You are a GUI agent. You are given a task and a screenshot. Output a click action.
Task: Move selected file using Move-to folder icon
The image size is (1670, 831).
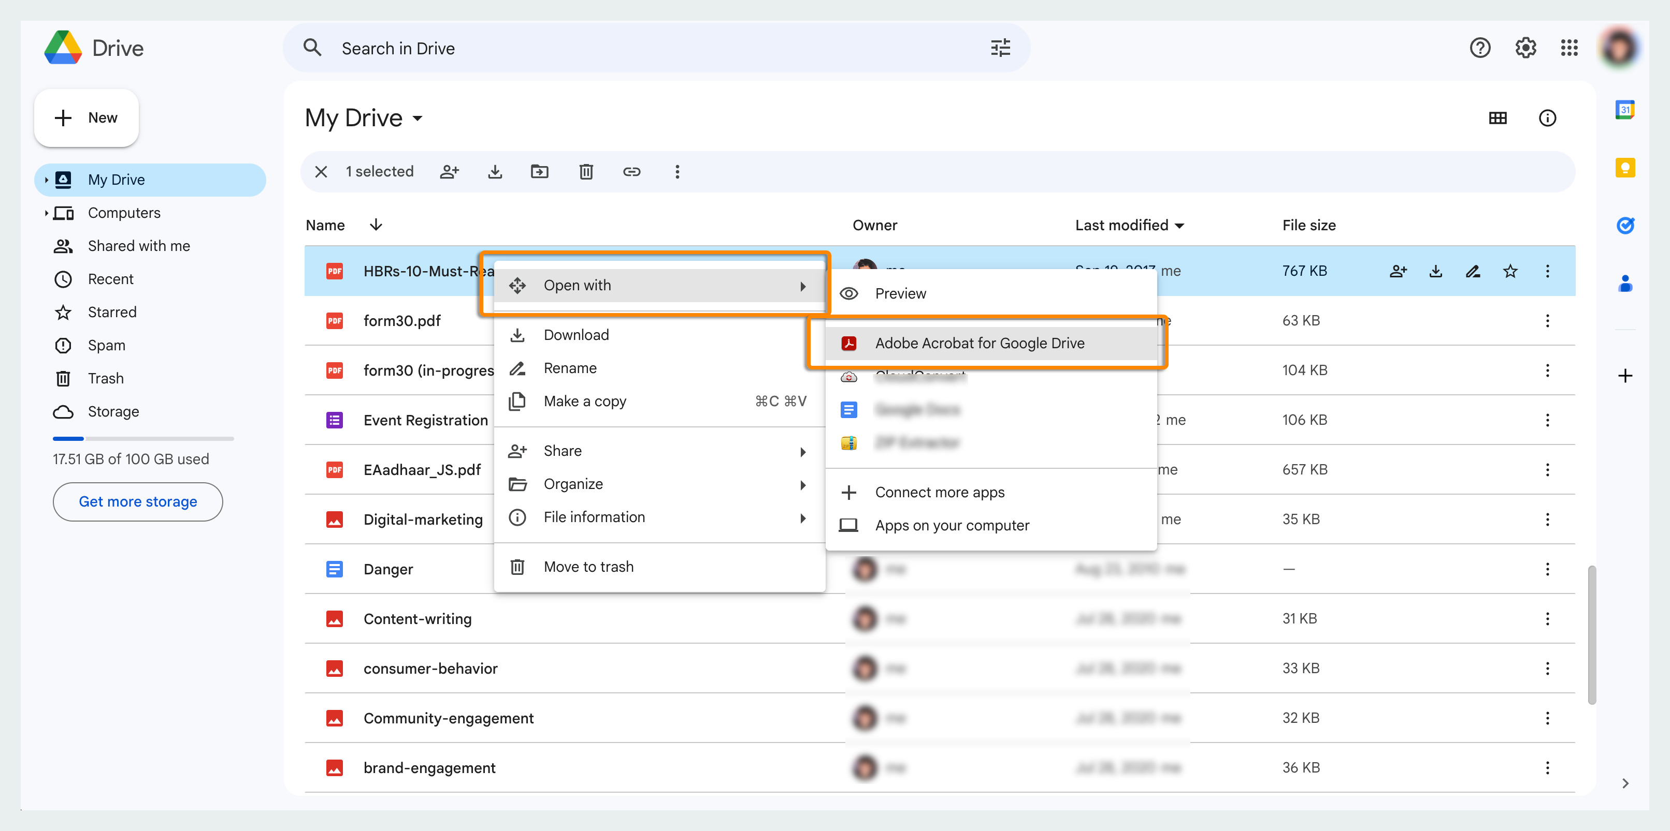(541, 172)
